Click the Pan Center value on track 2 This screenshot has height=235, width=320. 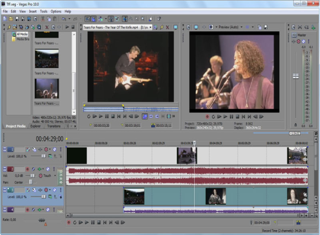click(x=19, y=182)
